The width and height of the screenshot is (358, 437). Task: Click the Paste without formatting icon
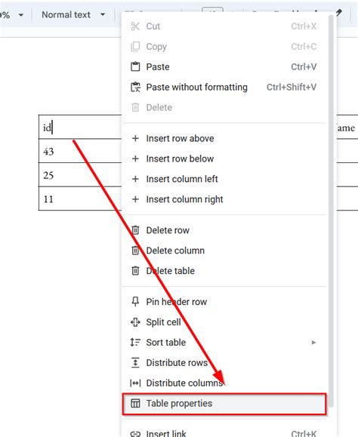[x=135, y=87]
